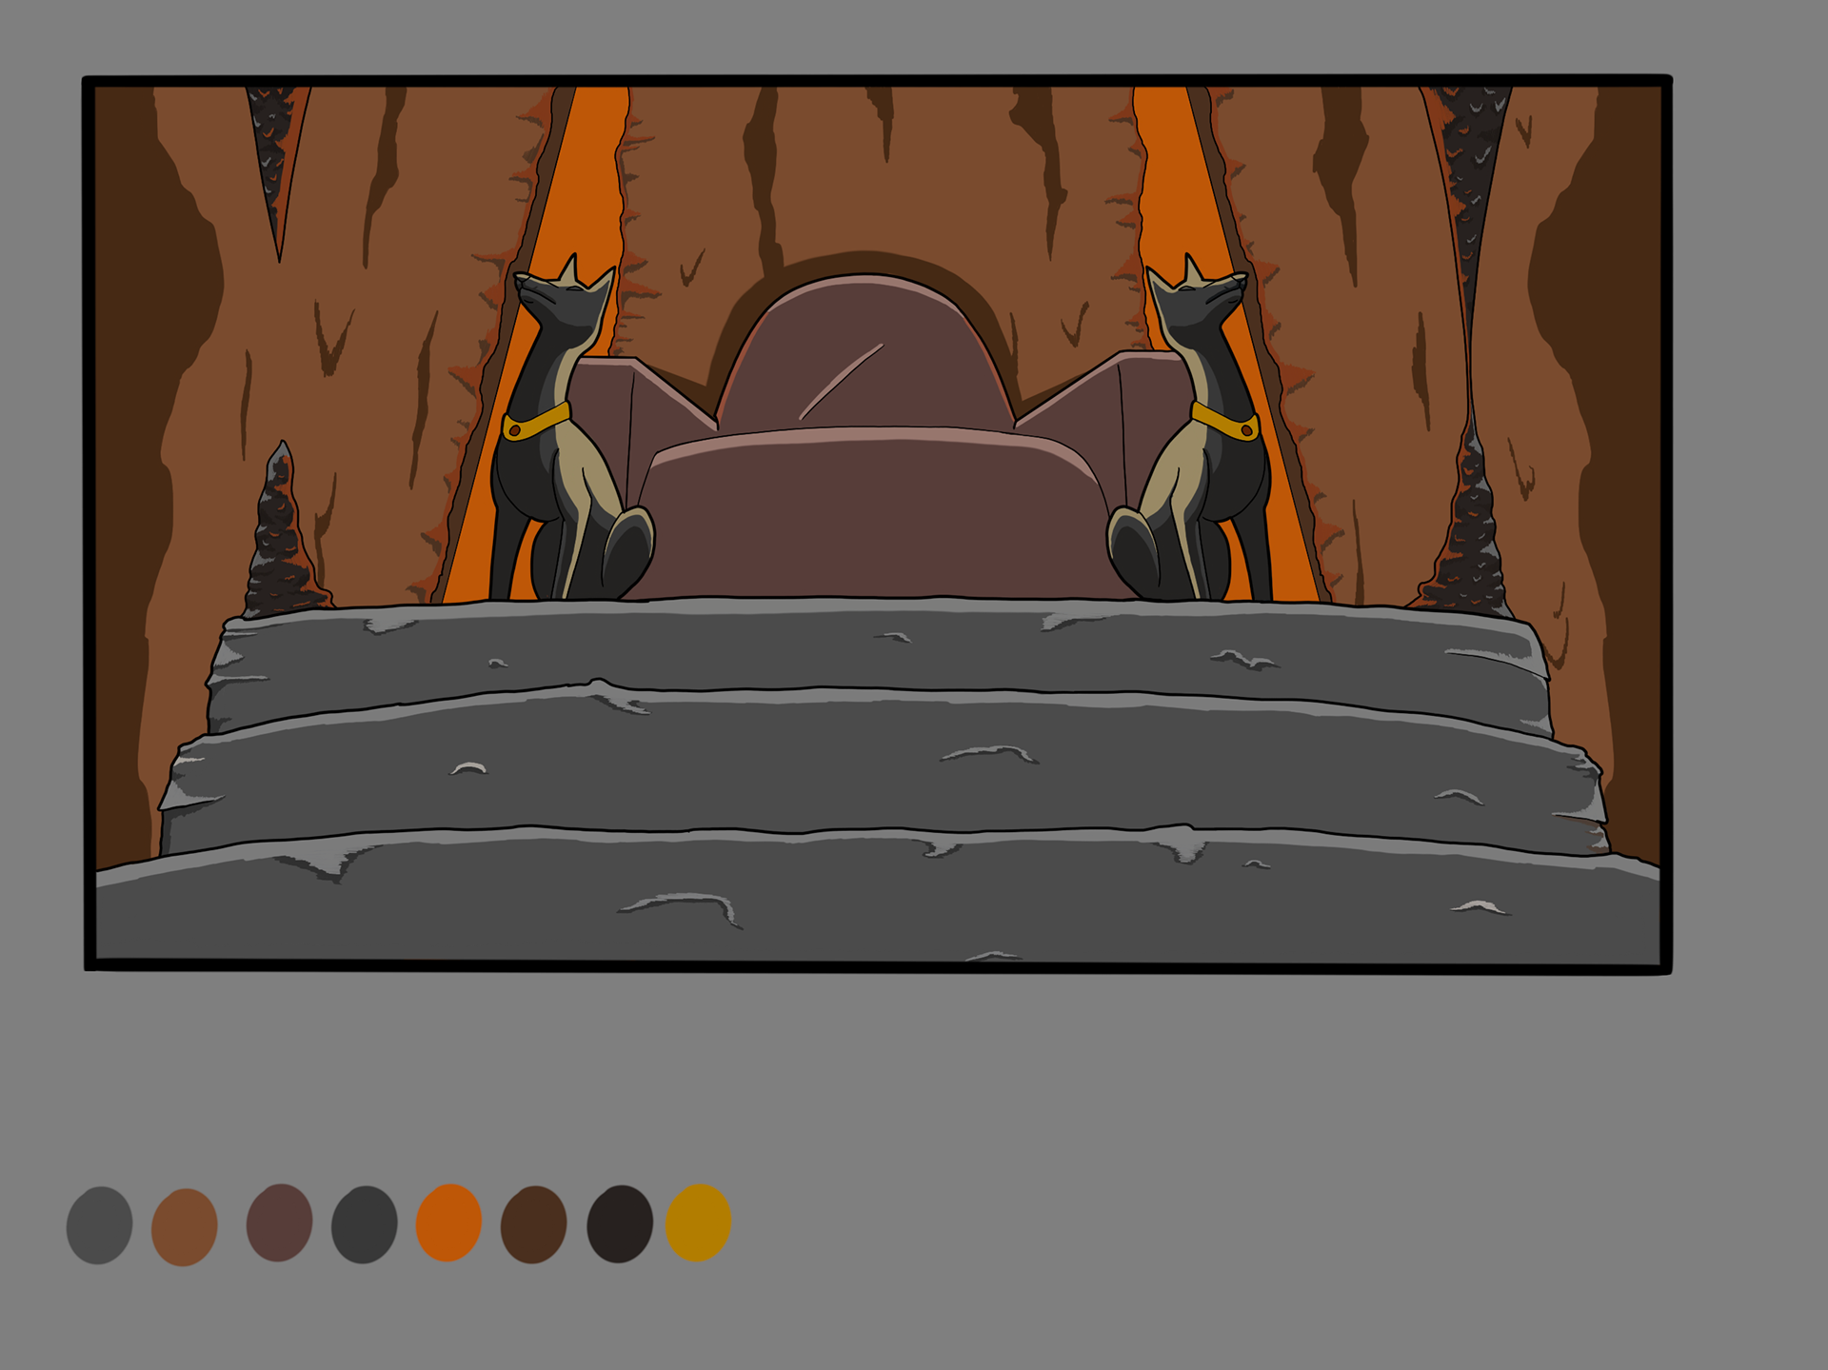Pick the dark chocolate brown swatch
1828x1370 pixels.
coord(533,1224)
